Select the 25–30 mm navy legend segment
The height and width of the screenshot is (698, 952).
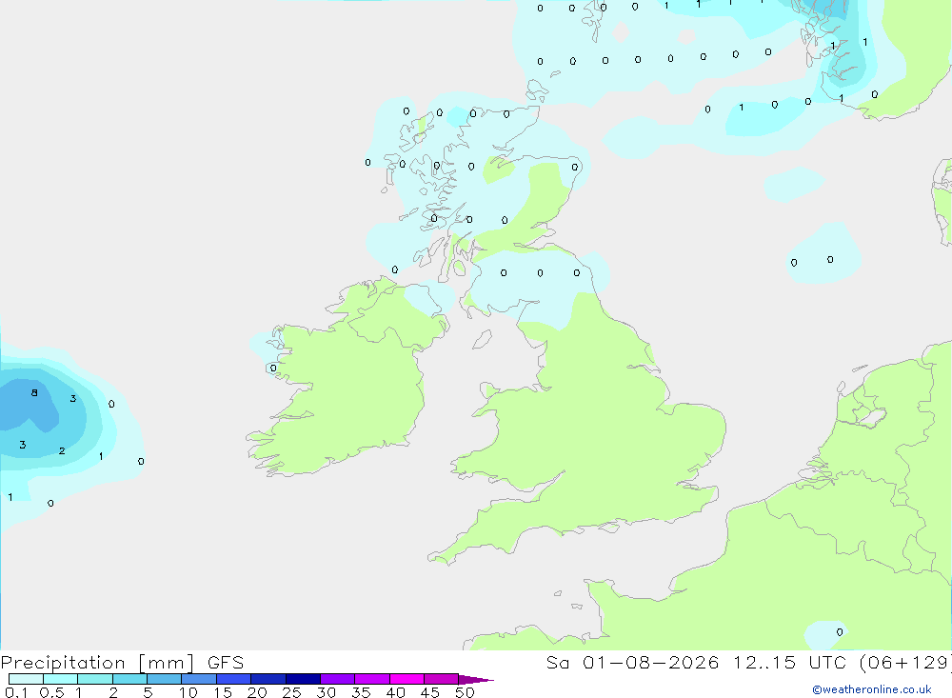(303, 679)
